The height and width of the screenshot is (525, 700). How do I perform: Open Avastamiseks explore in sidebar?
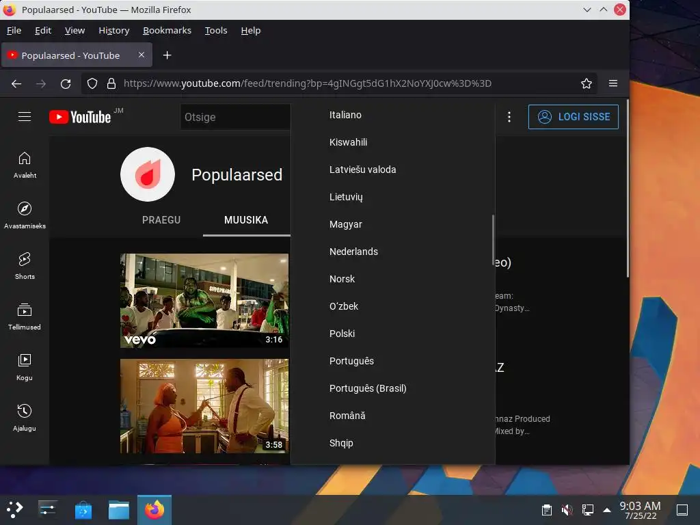pyautogui.click(x=25, y=215)
